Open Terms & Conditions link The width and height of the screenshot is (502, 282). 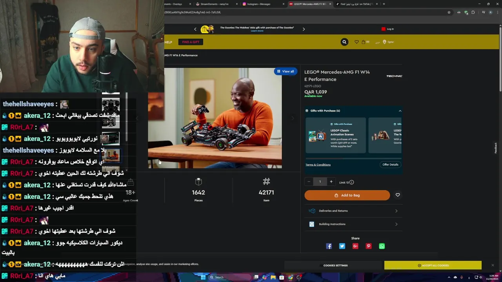[318, 164]
